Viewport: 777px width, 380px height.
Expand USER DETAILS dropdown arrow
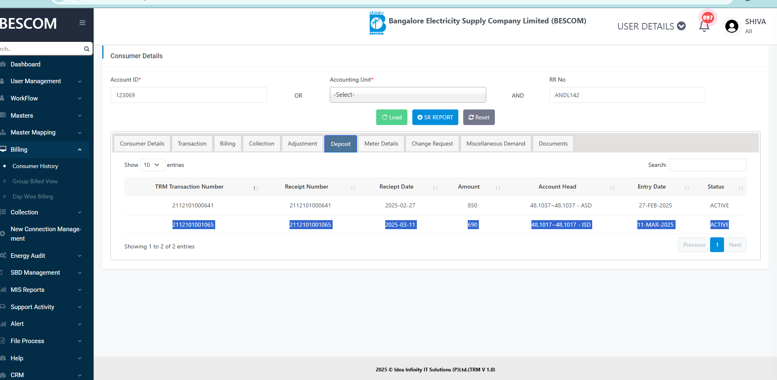[x=681, y=26]
